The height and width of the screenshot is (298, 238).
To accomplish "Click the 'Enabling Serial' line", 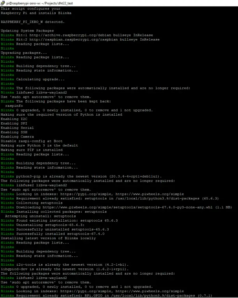I will (x=17, y=128).
